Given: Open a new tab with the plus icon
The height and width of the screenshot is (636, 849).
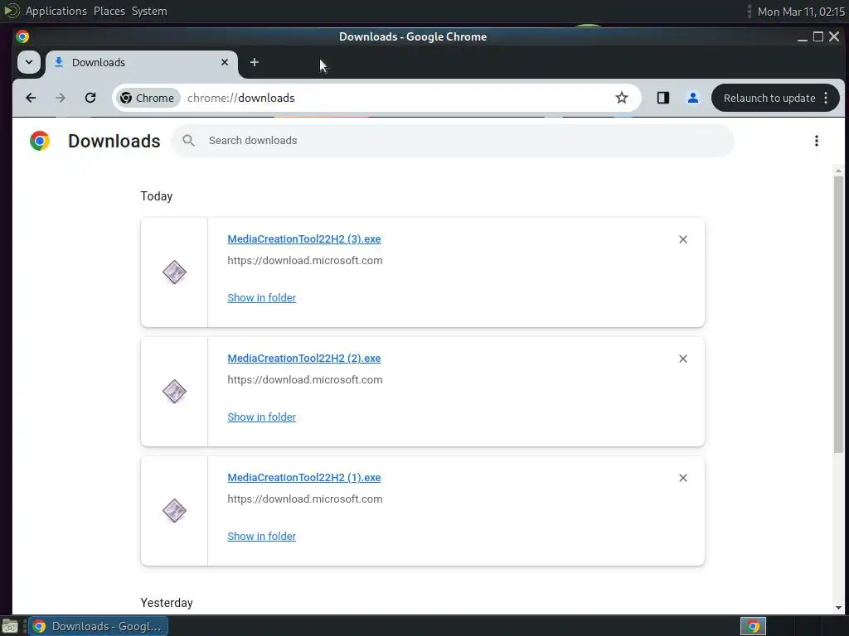Looking at the screenshot, I should 255,62.
